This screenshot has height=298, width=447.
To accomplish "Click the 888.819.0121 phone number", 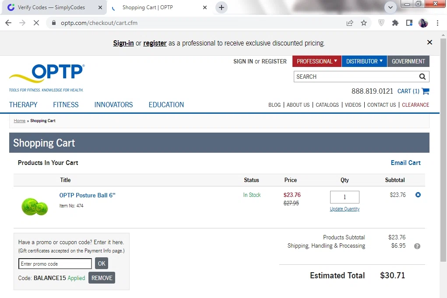I will tap(372, 91).
